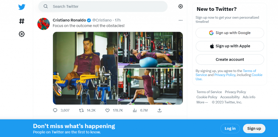
Task: Open Explore via the hashtag icon
Action: coord(22,21)
